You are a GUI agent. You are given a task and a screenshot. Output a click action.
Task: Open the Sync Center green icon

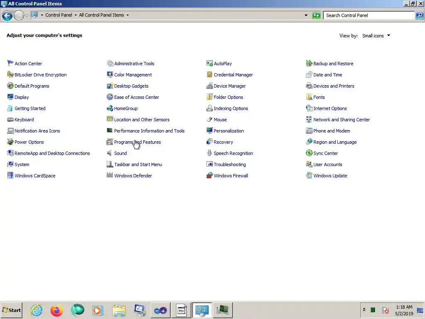[x=309, y=153]
